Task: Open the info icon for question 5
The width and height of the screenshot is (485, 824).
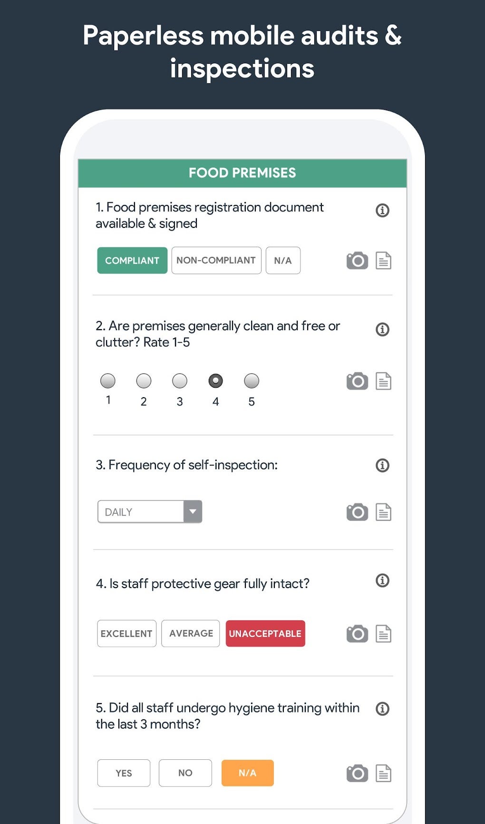Action: pyautogui.click(x=382, y=708)
